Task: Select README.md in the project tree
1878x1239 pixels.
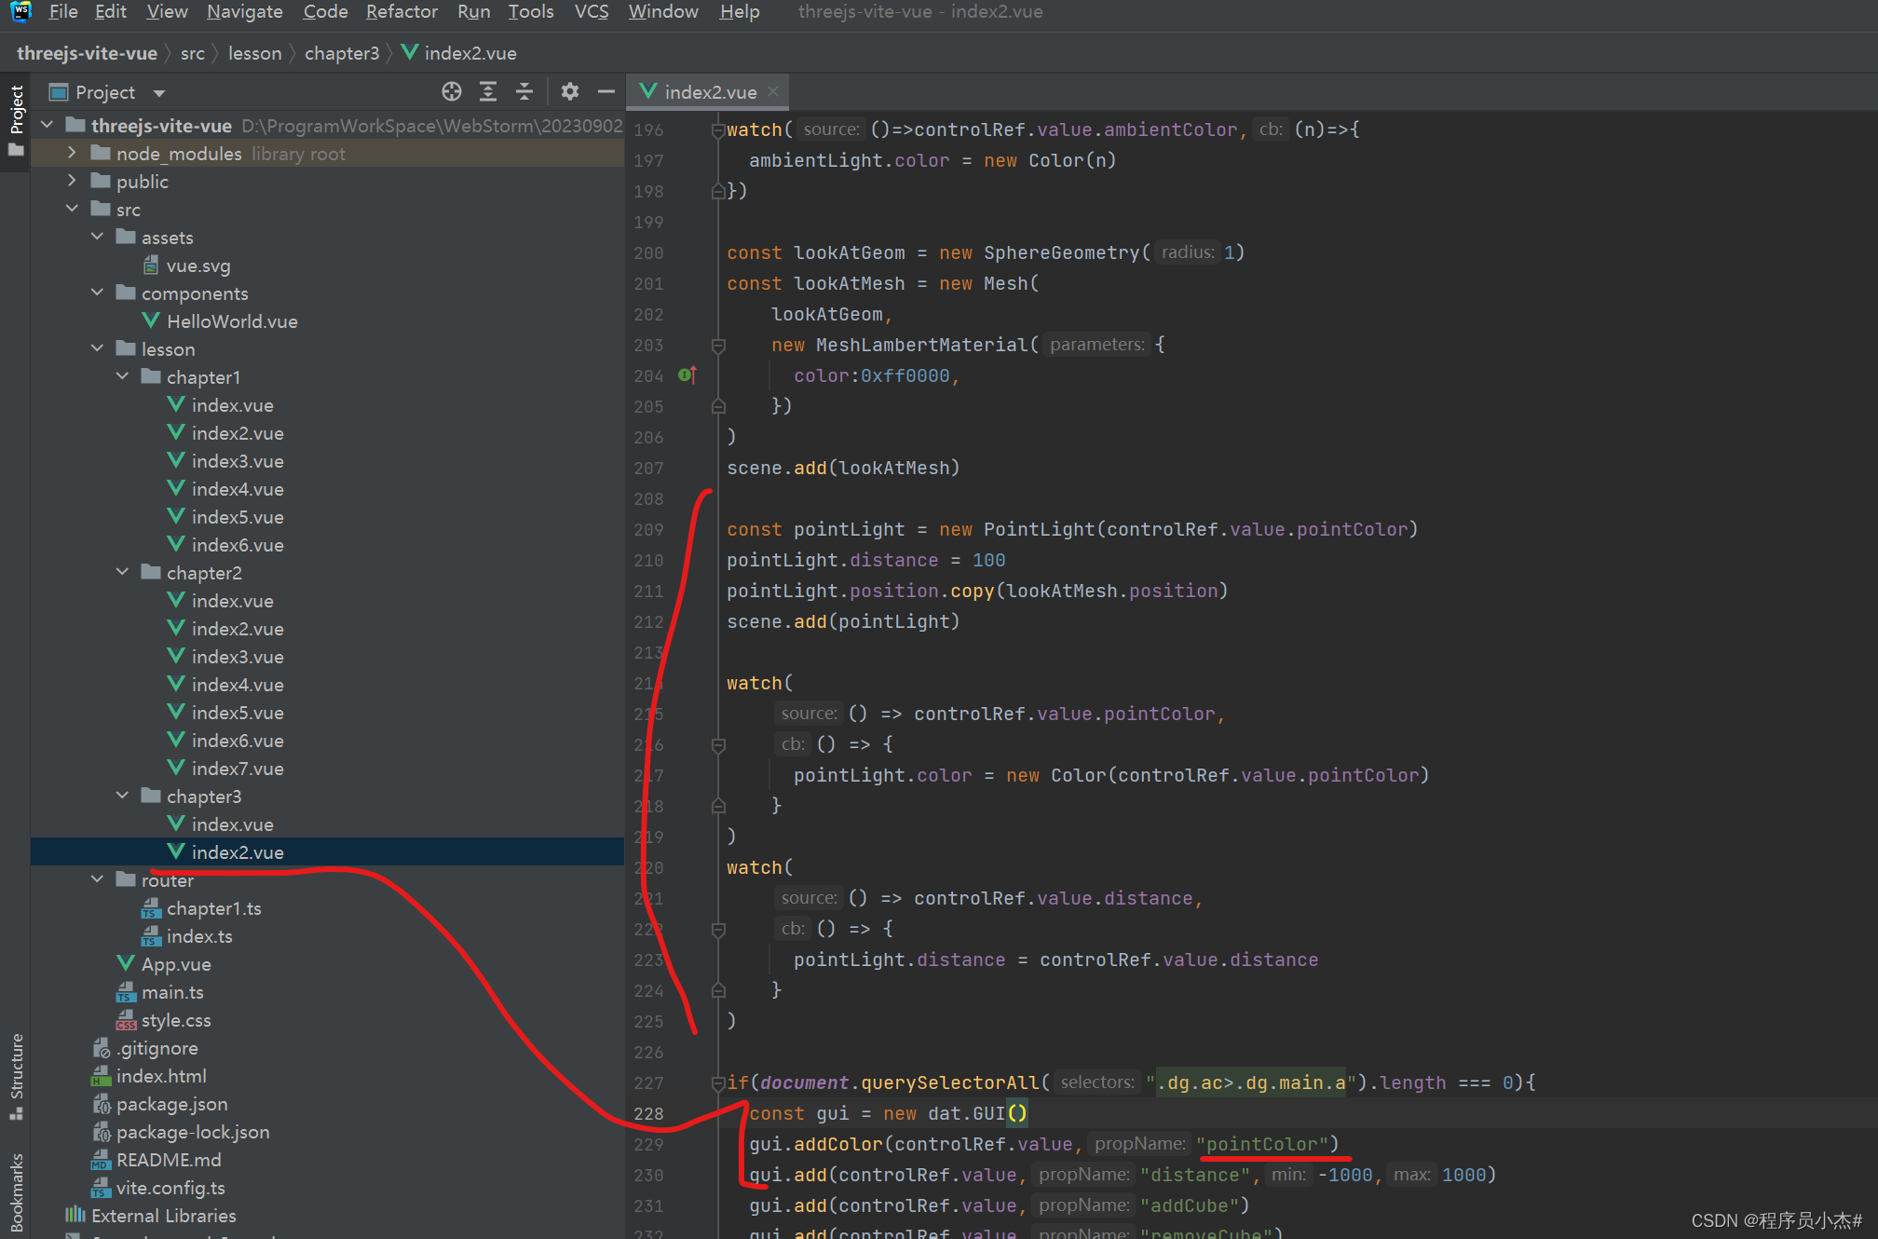Action: click(169, 1160)
